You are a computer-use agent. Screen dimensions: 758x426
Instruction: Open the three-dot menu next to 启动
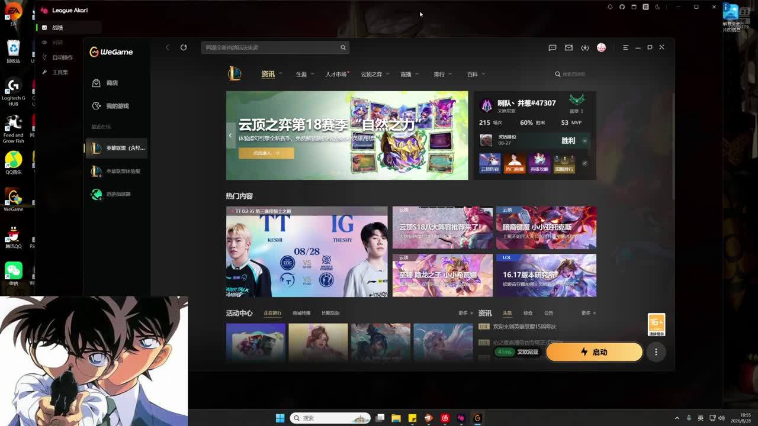656,352
